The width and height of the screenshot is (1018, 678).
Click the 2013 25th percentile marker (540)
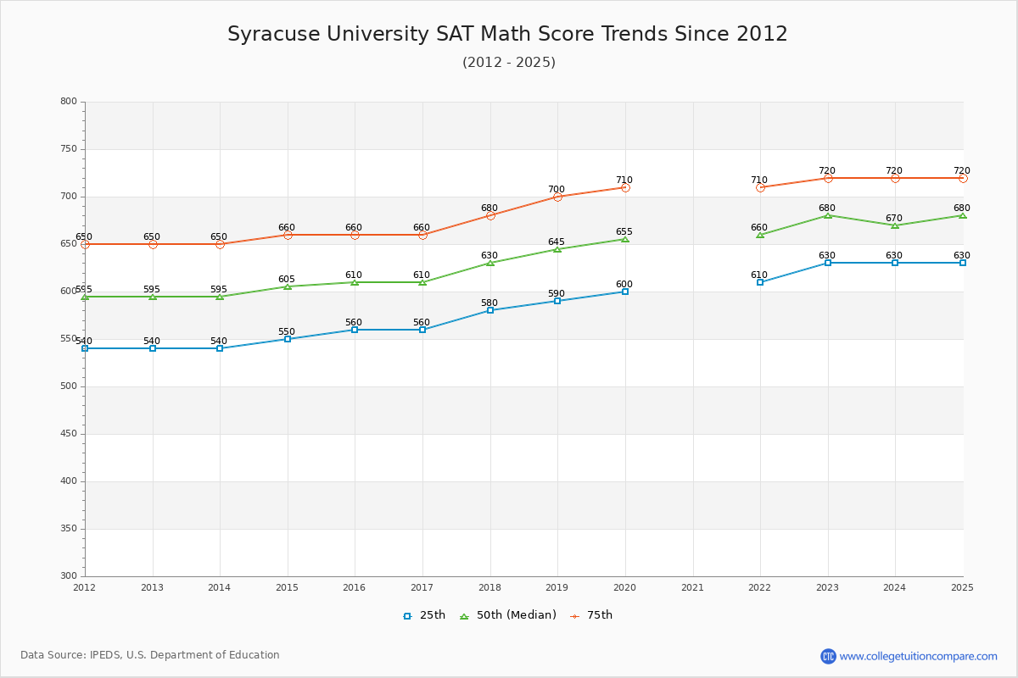click(153, 348)
